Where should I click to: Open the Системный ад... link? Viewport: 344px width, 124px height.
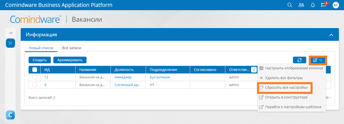(x=127, y=85)
